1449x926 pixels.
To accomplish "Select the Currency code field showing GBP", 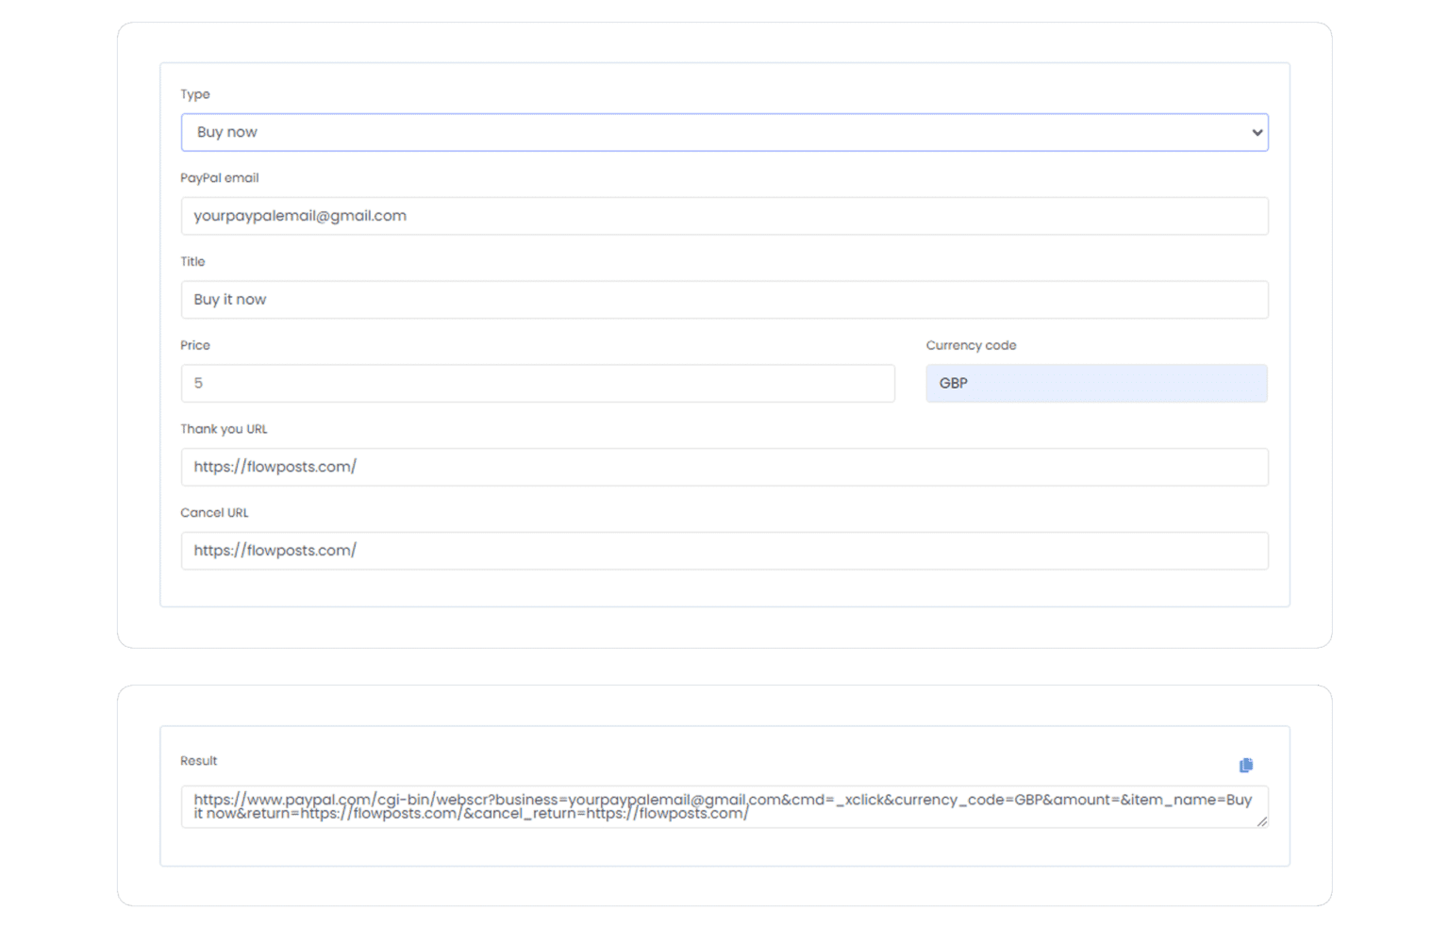I will pos(1097,384).
